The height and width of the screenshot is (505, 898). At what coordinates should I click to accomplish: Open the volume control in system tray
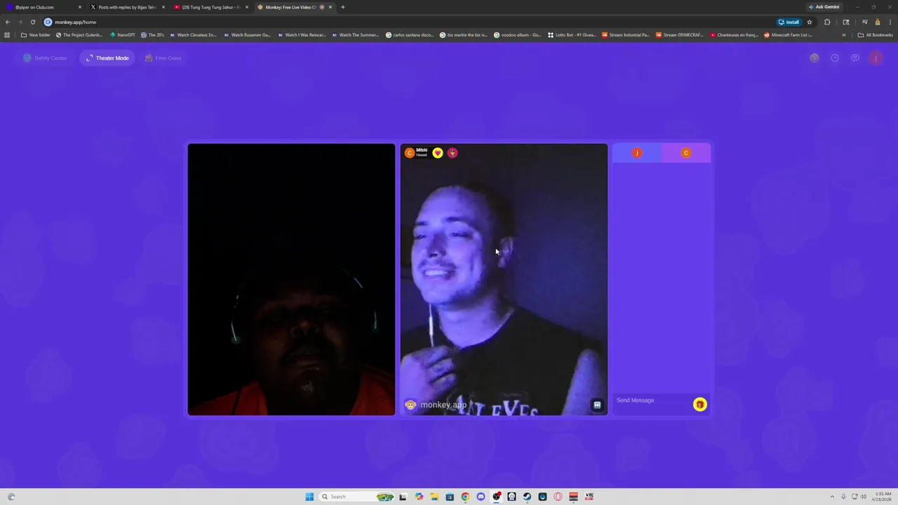(x=863, y=497)
